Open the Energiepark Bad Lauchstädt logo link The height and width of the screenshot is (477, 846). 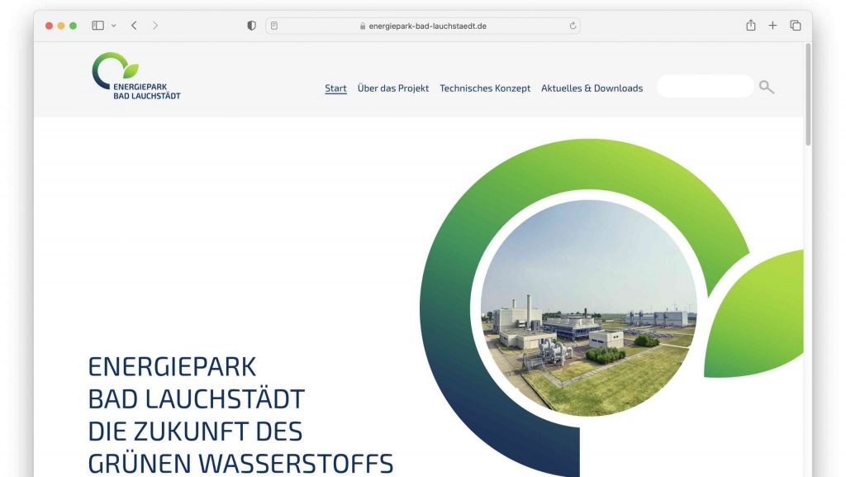pyautogui.click(x=136, y=76)
